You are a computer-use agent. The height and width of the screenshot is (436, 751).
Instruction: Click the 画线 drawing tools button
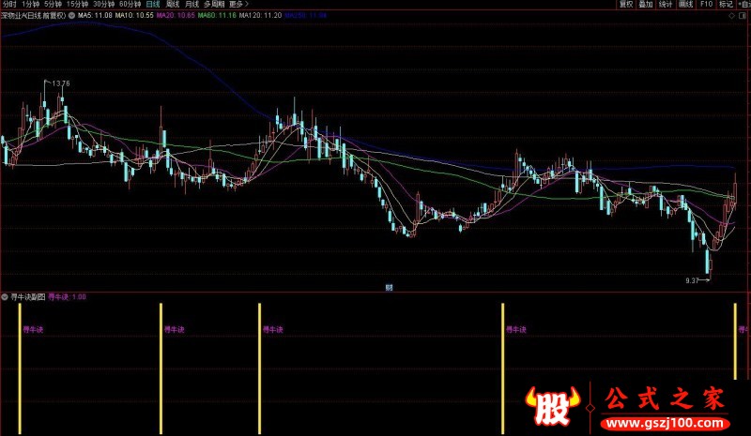[686, 5]
